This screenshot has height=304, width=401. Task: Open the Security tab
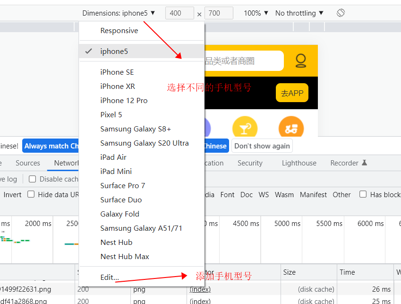click(x=250, y=163)
